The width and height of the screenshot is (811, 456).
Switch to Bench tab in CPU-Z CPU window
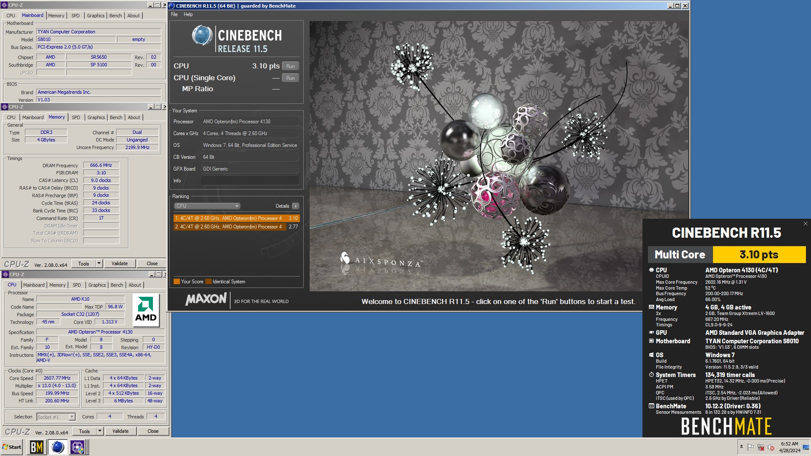coord(117,285)
